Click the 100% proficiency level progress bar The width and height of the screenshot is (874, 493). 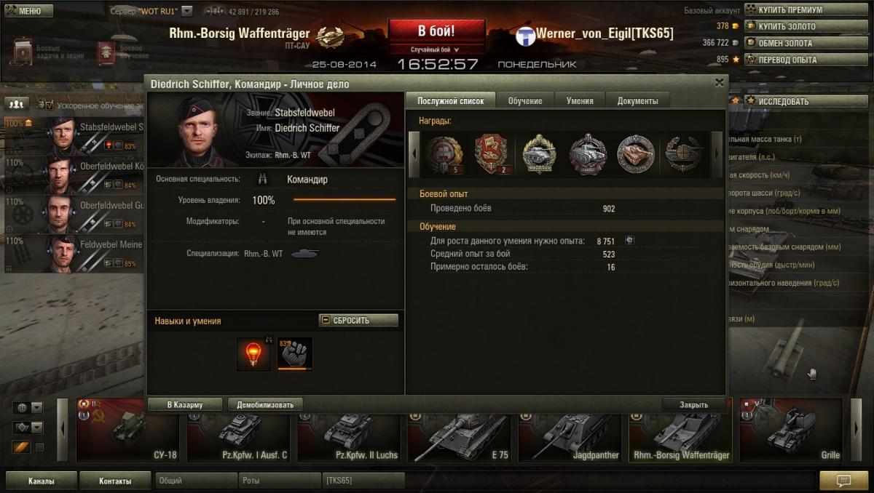345,199
